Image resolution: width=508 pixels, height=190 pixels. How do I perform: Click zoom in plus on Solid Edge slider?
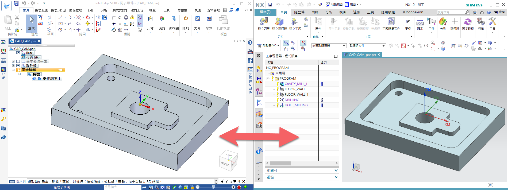[x=233, y=187]
